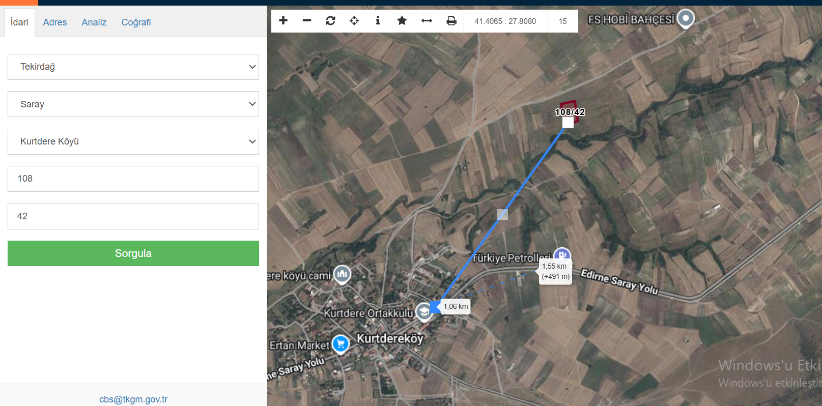
Task: Click the star favorites icon
Action: click(x=402, y=21)
